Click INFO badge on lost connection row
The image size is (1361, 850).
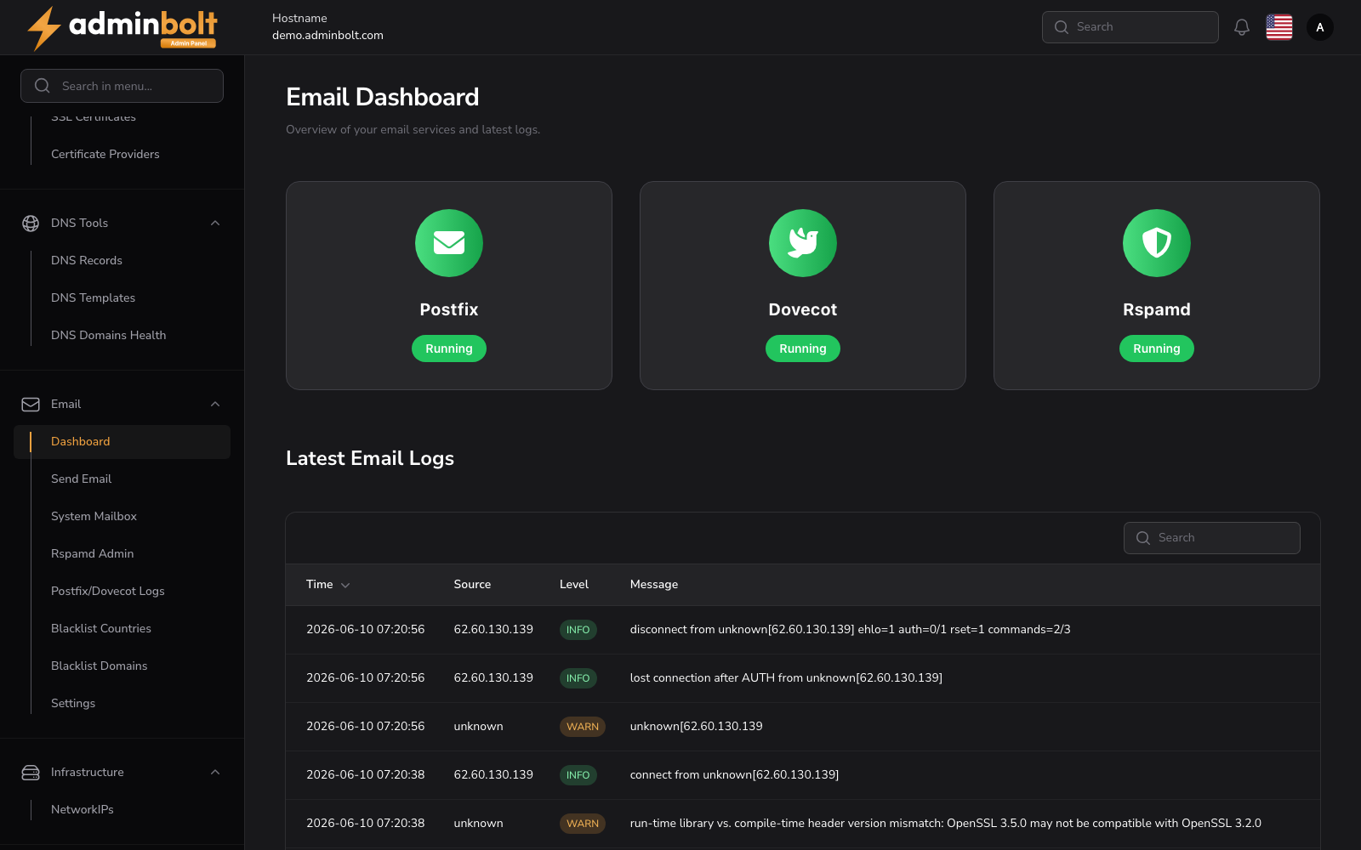[x=578, y=678]
